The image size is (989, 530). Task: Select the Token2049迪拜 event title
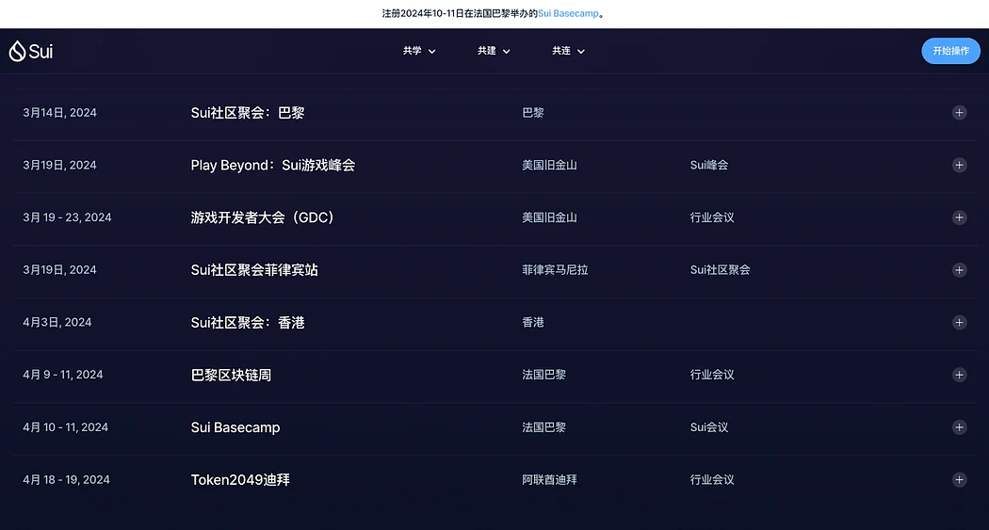[x=240, y=479]
